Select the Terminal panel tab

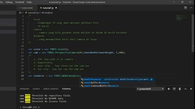coord(66,89)
